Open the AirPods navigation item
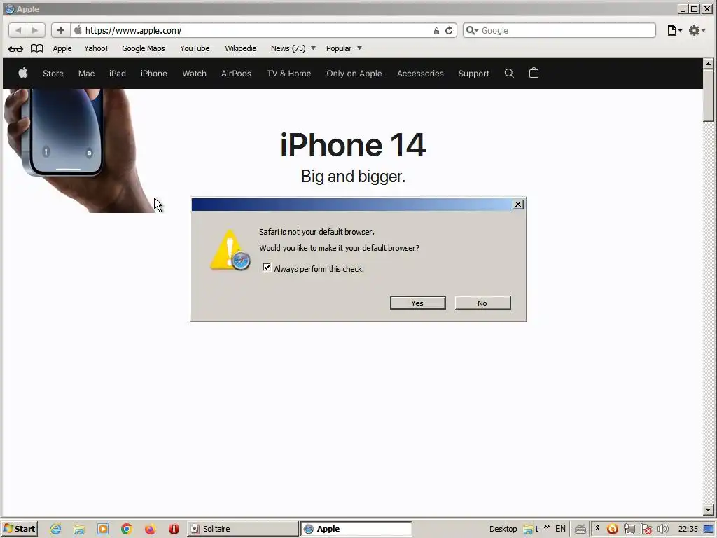 tap(236, 73)
